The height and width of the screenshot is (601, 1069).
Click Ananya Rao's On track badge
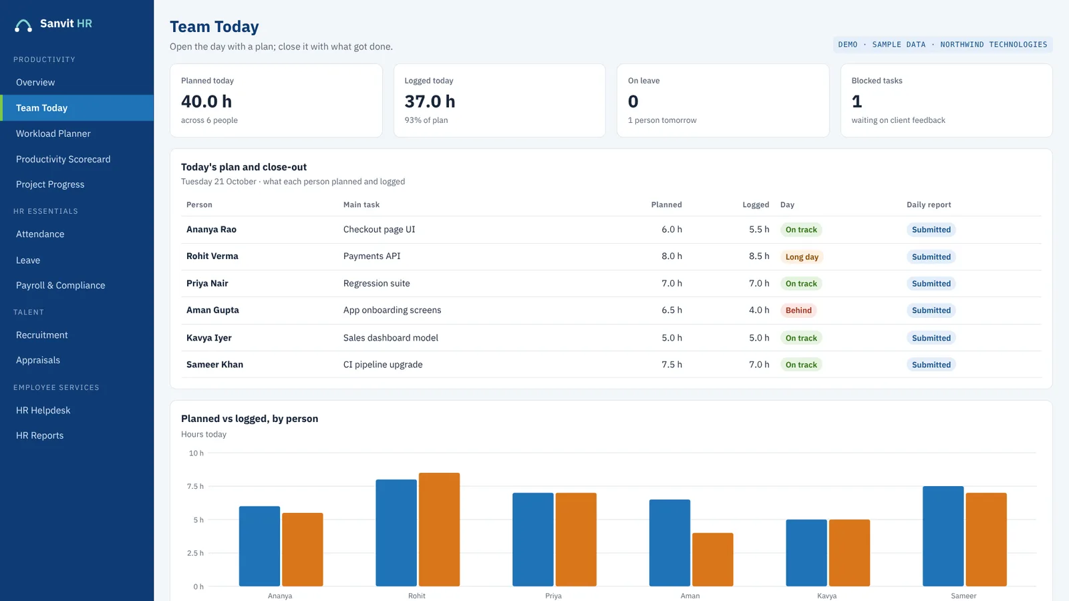[x=801, y=230]
